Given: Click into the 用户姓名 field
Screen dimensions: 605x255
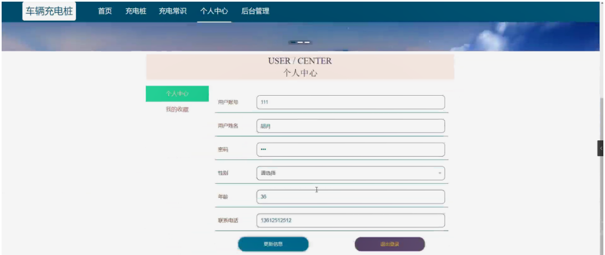Looking at the screenshot, I should [x=351, y=126].
